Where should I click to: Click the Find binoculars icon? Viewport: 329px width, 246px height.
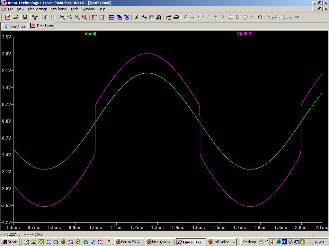[159, 17]
